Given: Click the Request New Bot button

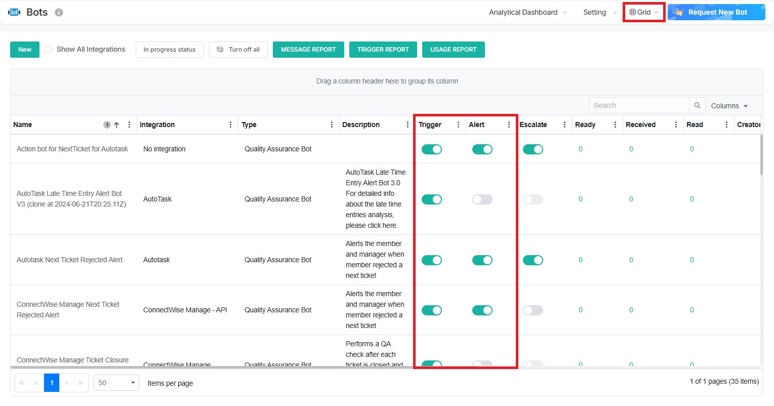Looking at the screenshot, I should [x=716, y=12].
